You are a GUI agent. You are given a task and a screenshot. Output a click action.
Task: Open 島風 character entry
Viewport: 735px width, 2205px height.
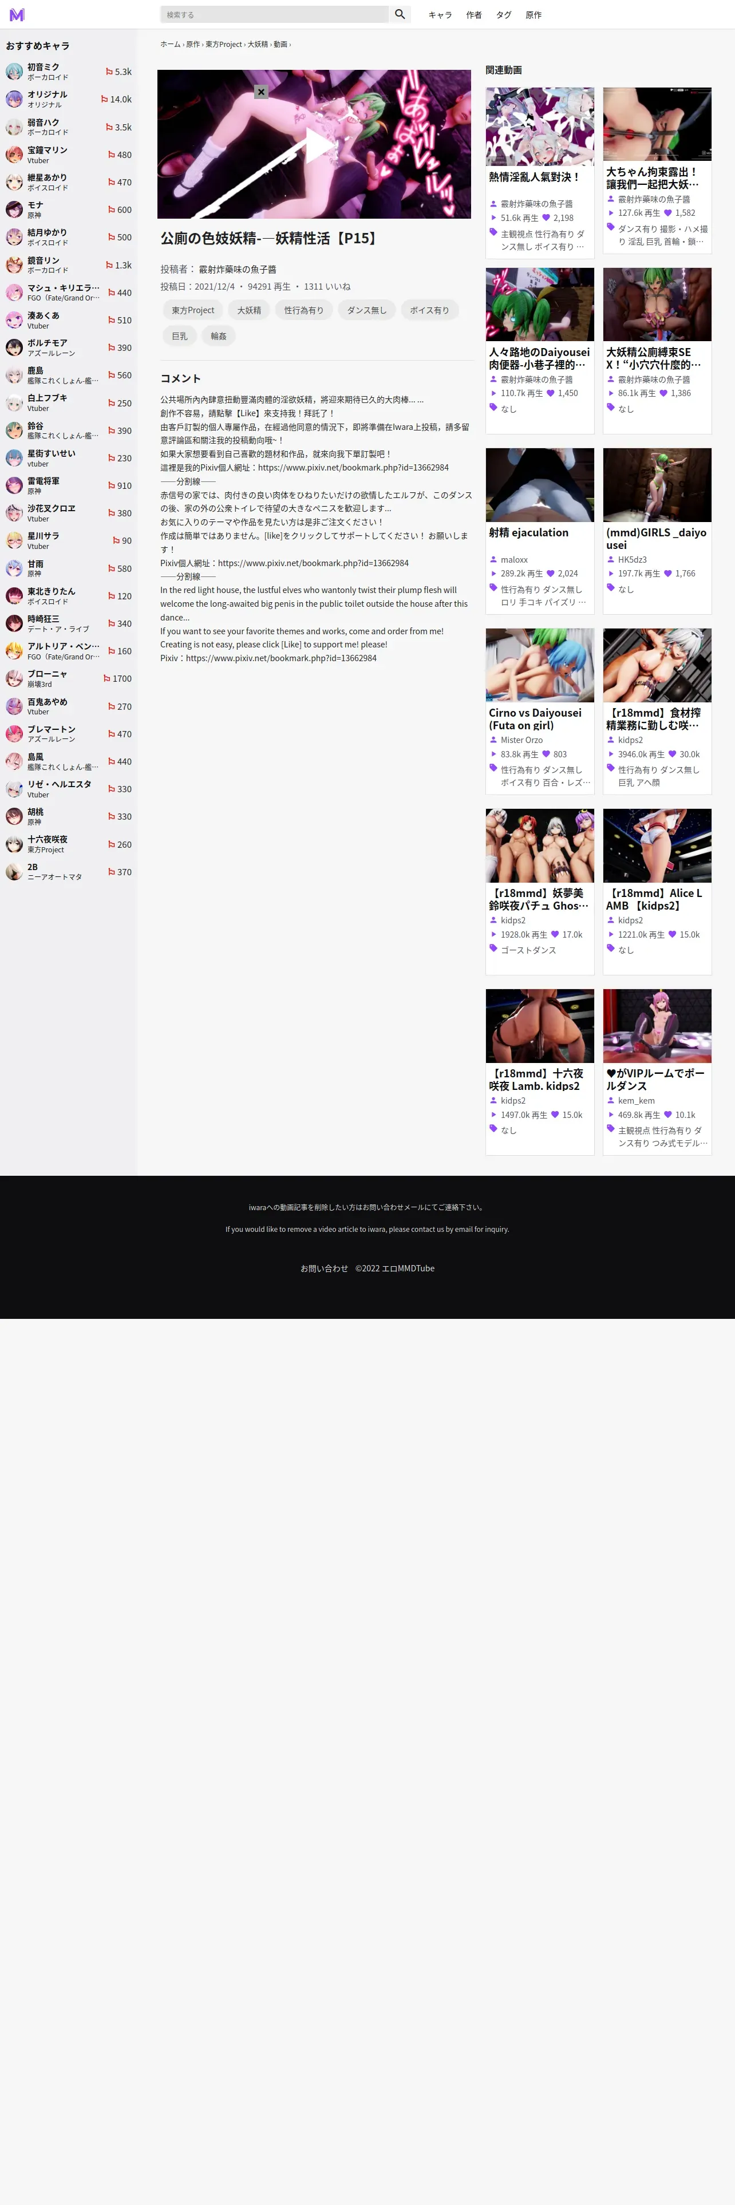pos(69,762)
